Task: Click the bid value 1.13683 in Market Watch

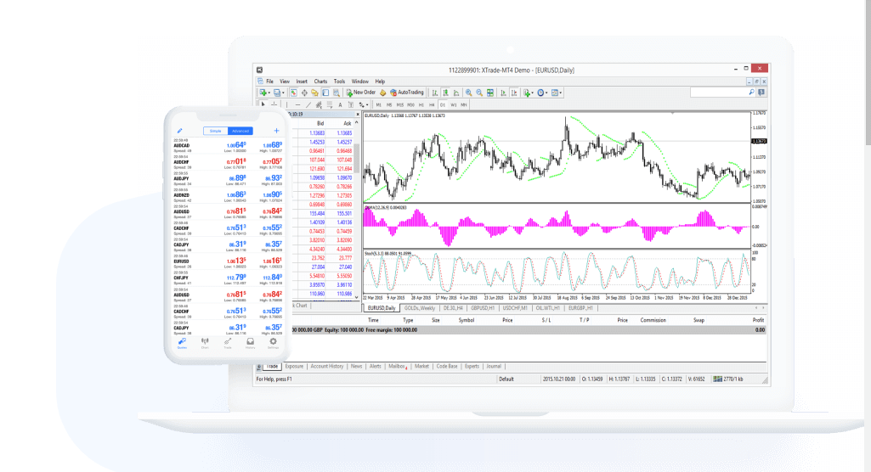Action: click(317, 133)
